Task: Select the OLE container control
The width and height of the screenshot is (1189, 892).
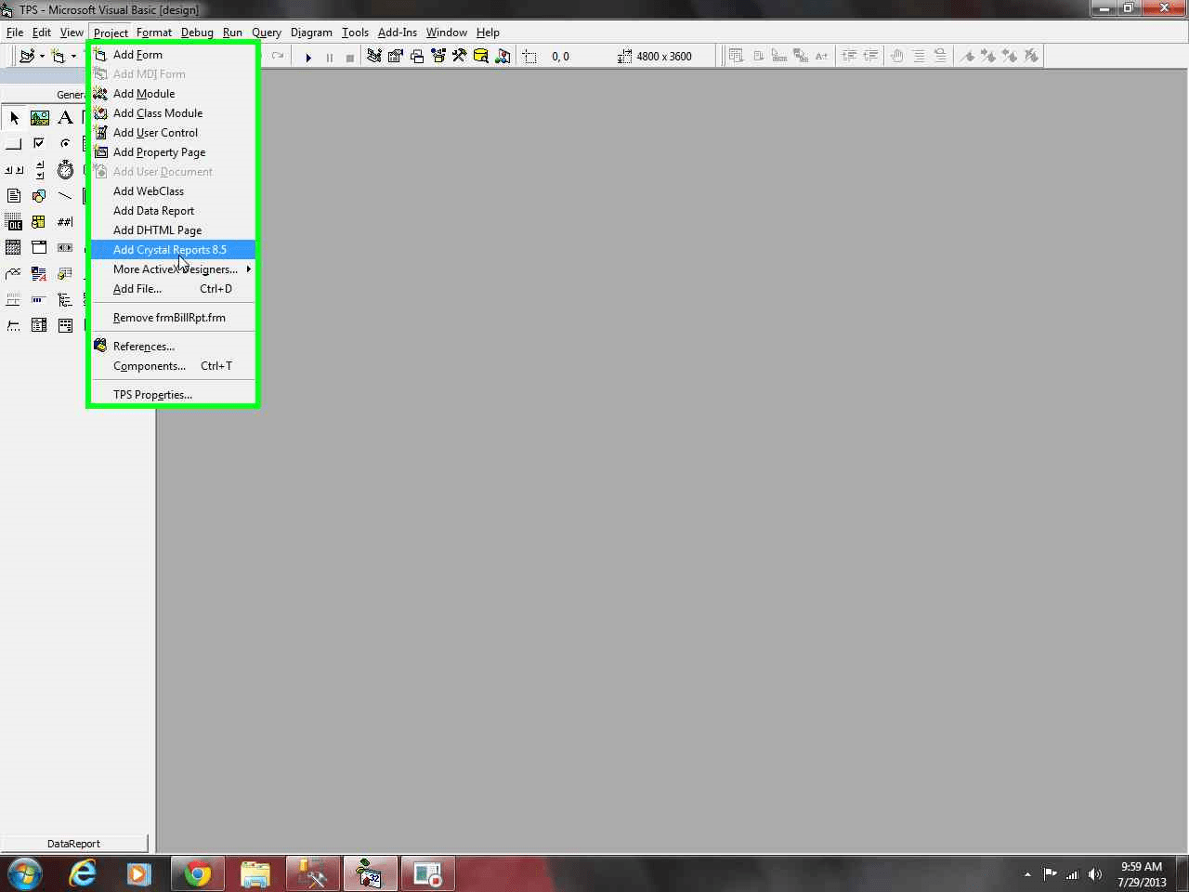Action: pos(13,222)
